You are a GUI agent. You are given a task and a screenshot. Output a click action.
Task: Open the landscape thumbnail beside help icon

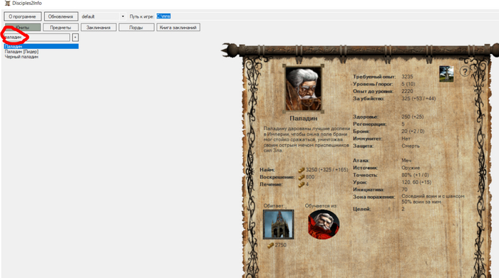(446, 74)
